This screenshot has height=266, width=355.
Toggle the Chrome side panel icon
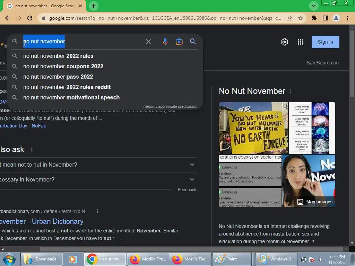(x=325, y=18)
